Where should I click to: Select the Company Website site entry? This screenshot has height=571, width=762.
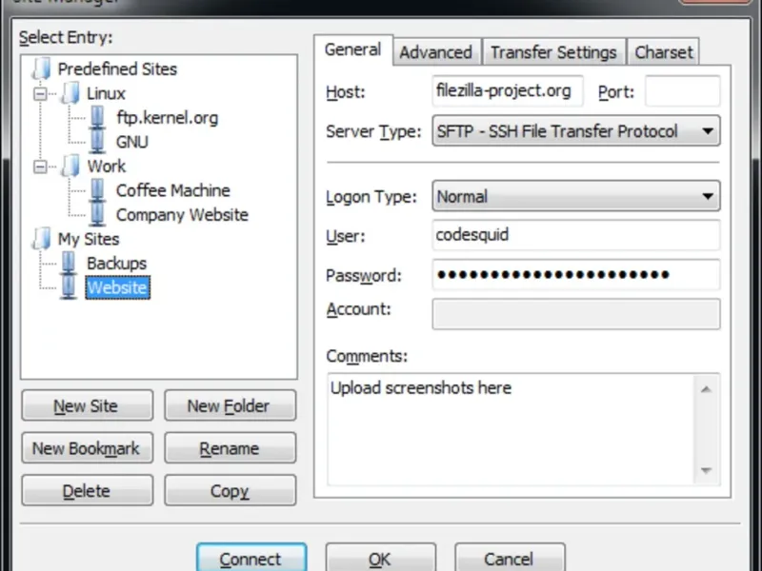(x=182, y=215)
